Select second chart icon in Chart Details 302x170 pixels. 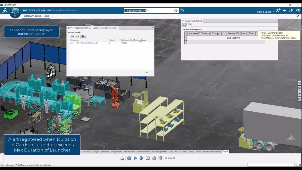(x=78, y=36)
